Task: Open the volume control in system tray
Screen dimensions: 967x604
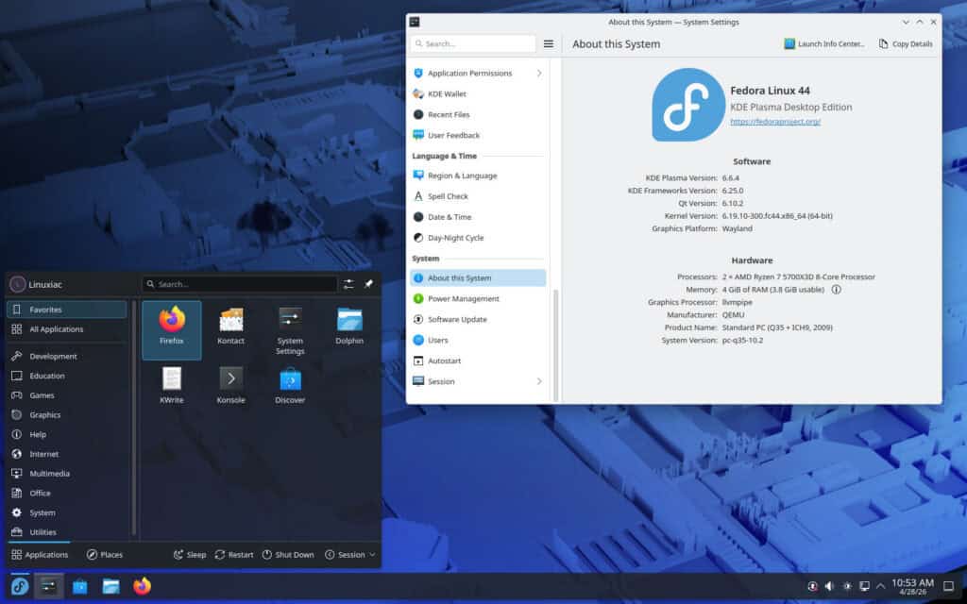Action: pyautogui.click(x=829, y=585)
